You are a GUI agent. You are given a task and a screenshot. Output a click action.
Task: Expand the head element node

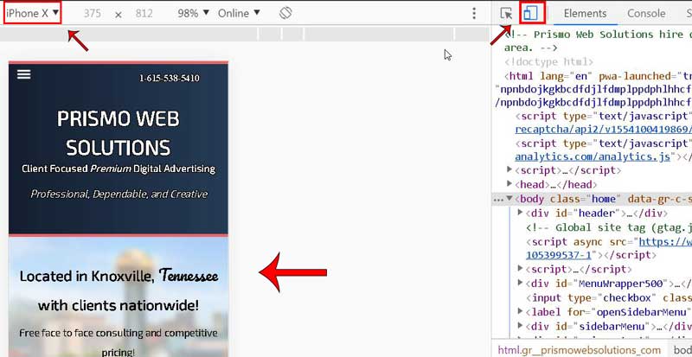point(510,184)
